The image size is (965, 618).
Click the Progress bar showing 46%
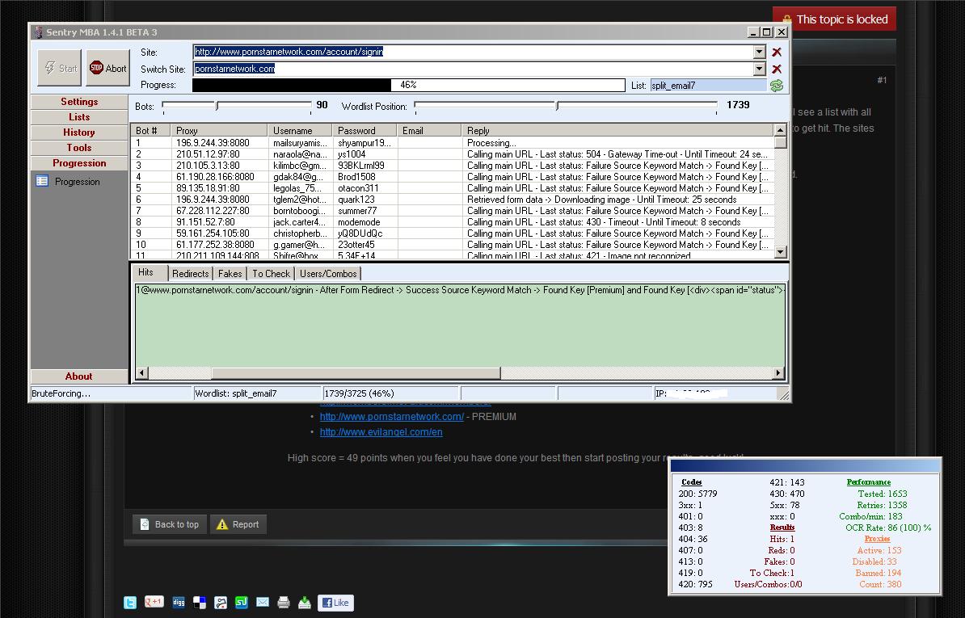[409, 85]
